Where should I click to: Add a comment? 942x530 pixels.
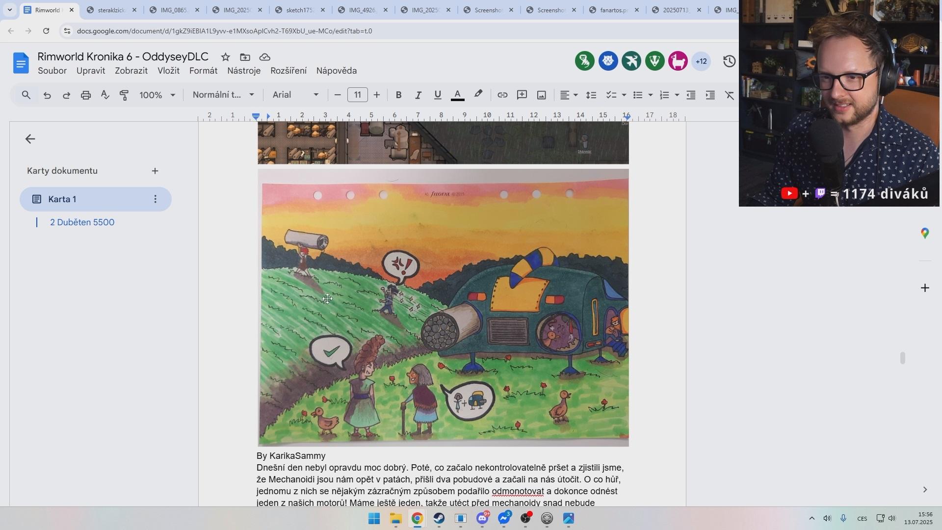tap(522, 95)
